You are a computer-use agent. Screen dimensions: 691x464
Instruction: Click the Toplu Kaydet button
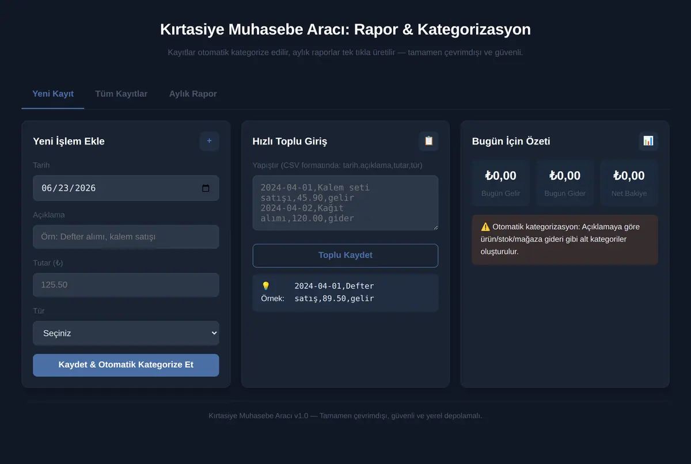(345, 256)
